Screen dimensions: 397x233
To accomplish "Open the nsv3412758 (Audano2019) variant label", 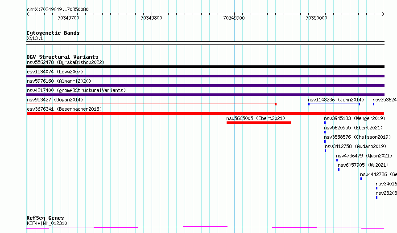I will (x=356, y=146).
